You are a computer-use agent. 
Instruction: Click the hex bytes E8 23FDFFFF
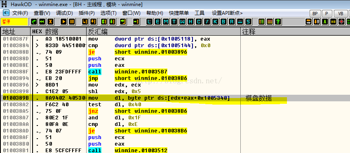(x=63, y=72)
